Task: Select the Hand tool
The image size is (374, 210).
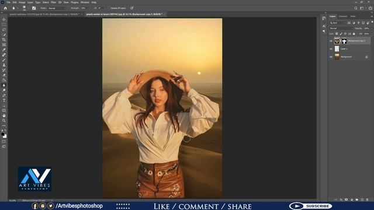Action: coord(4,116)
